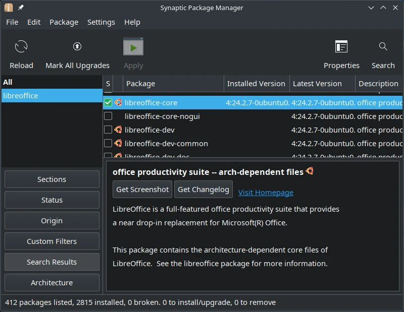Viewport: 404px width, 312px height.
Task: Sort by the Installed Version column
Action: tap(256, 84)
